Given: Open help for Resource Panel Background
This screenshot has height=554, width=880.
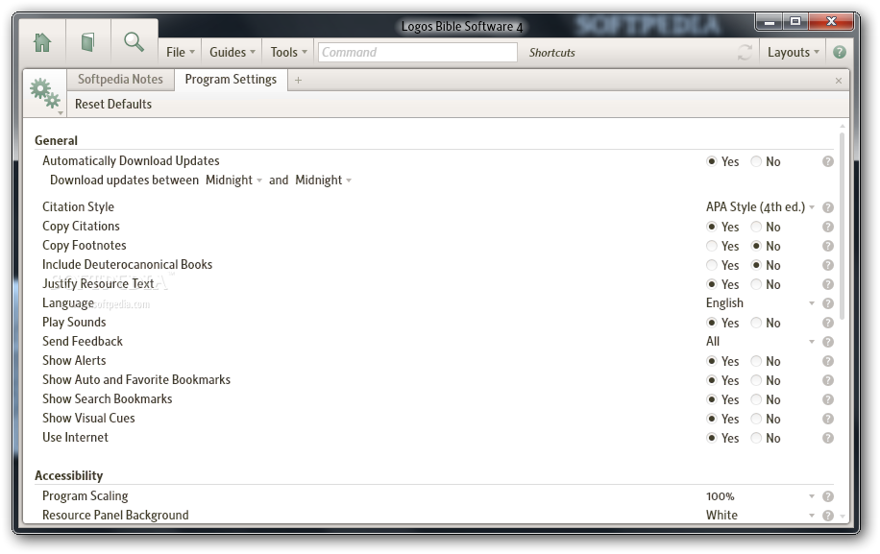Looking at the screenshot, I should (828, 516).
